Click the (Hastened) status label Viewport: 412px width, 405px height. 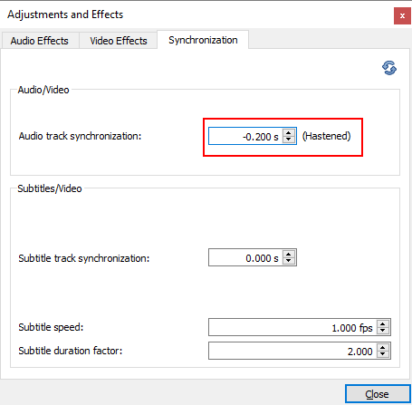[x=326, y=136]
